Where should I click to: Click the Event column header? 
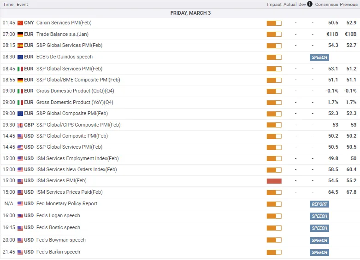point(22,4)
